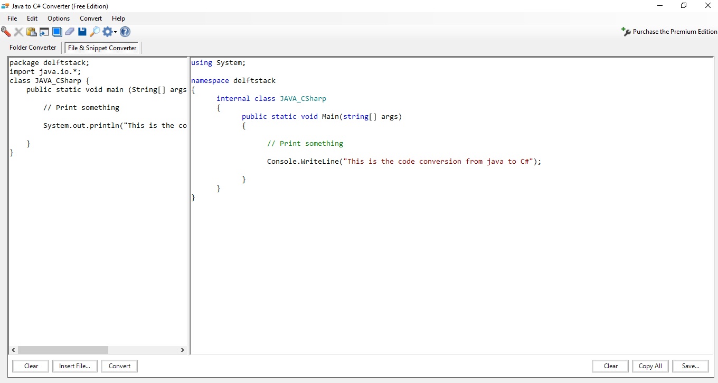
Task: Click the Copy All button
Action: (650, 366)
